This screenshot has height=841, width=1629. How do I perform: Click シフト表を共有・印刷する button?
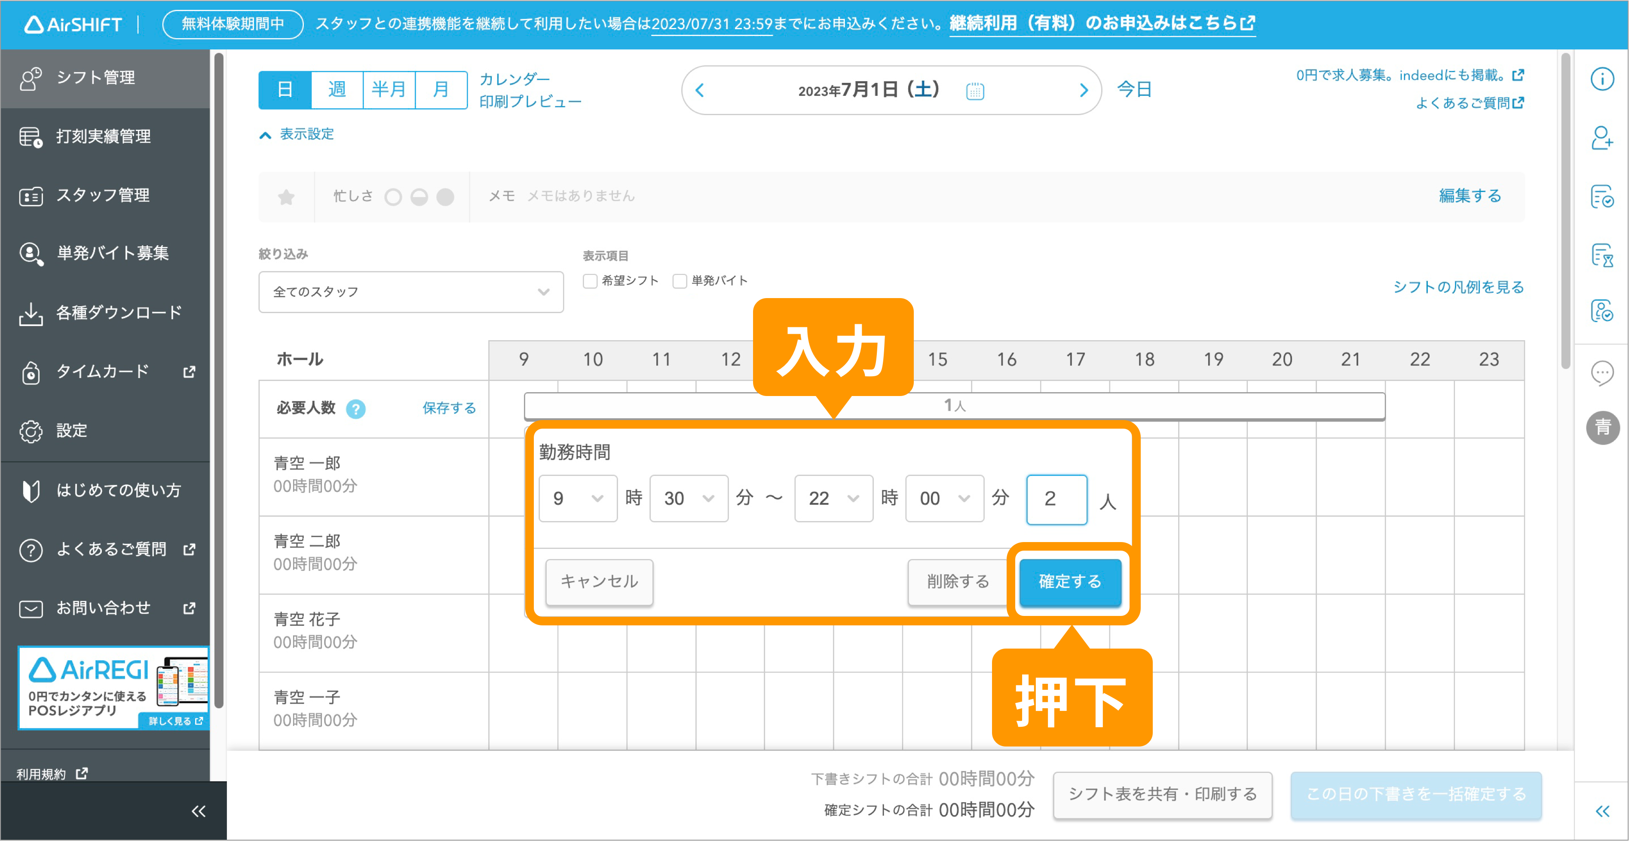click(1162, 795)
